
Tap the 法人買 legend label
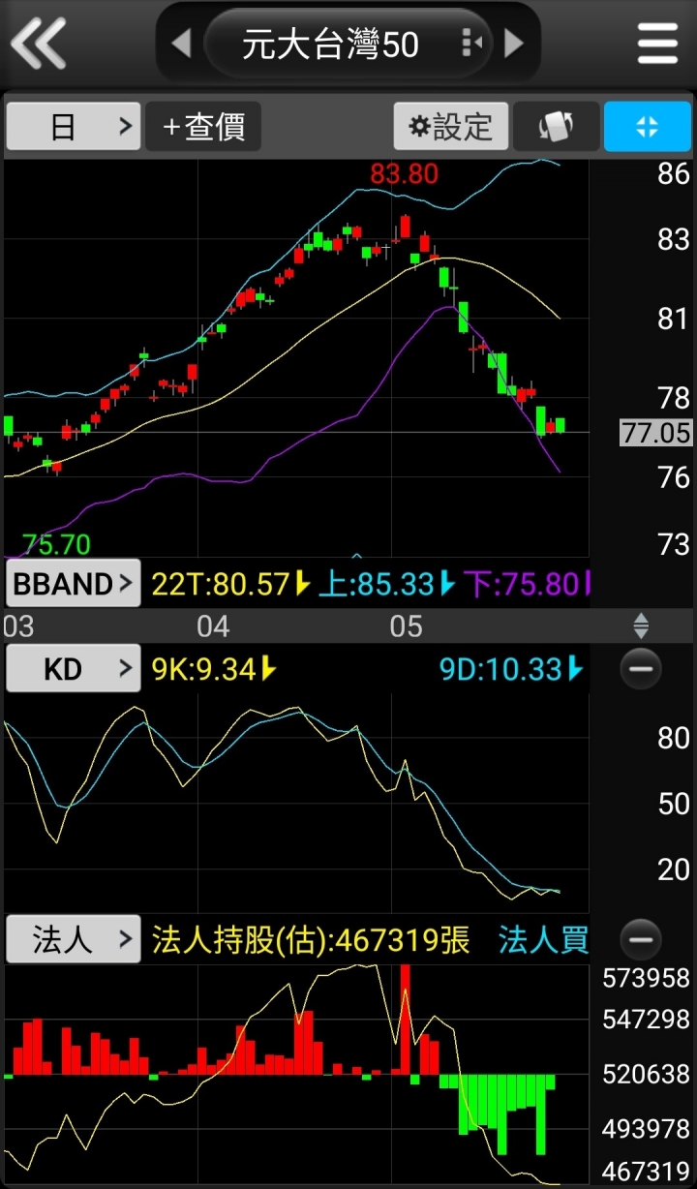click(x=543, y=939)
